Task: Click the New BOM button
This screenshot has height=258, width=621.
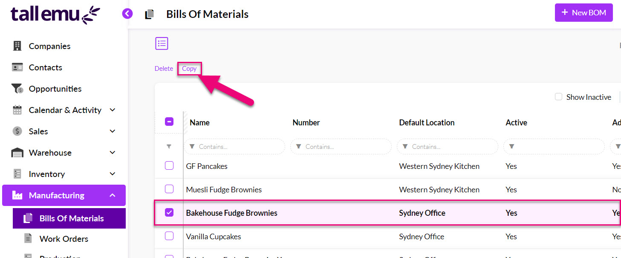Action: (x=584, y=12)
